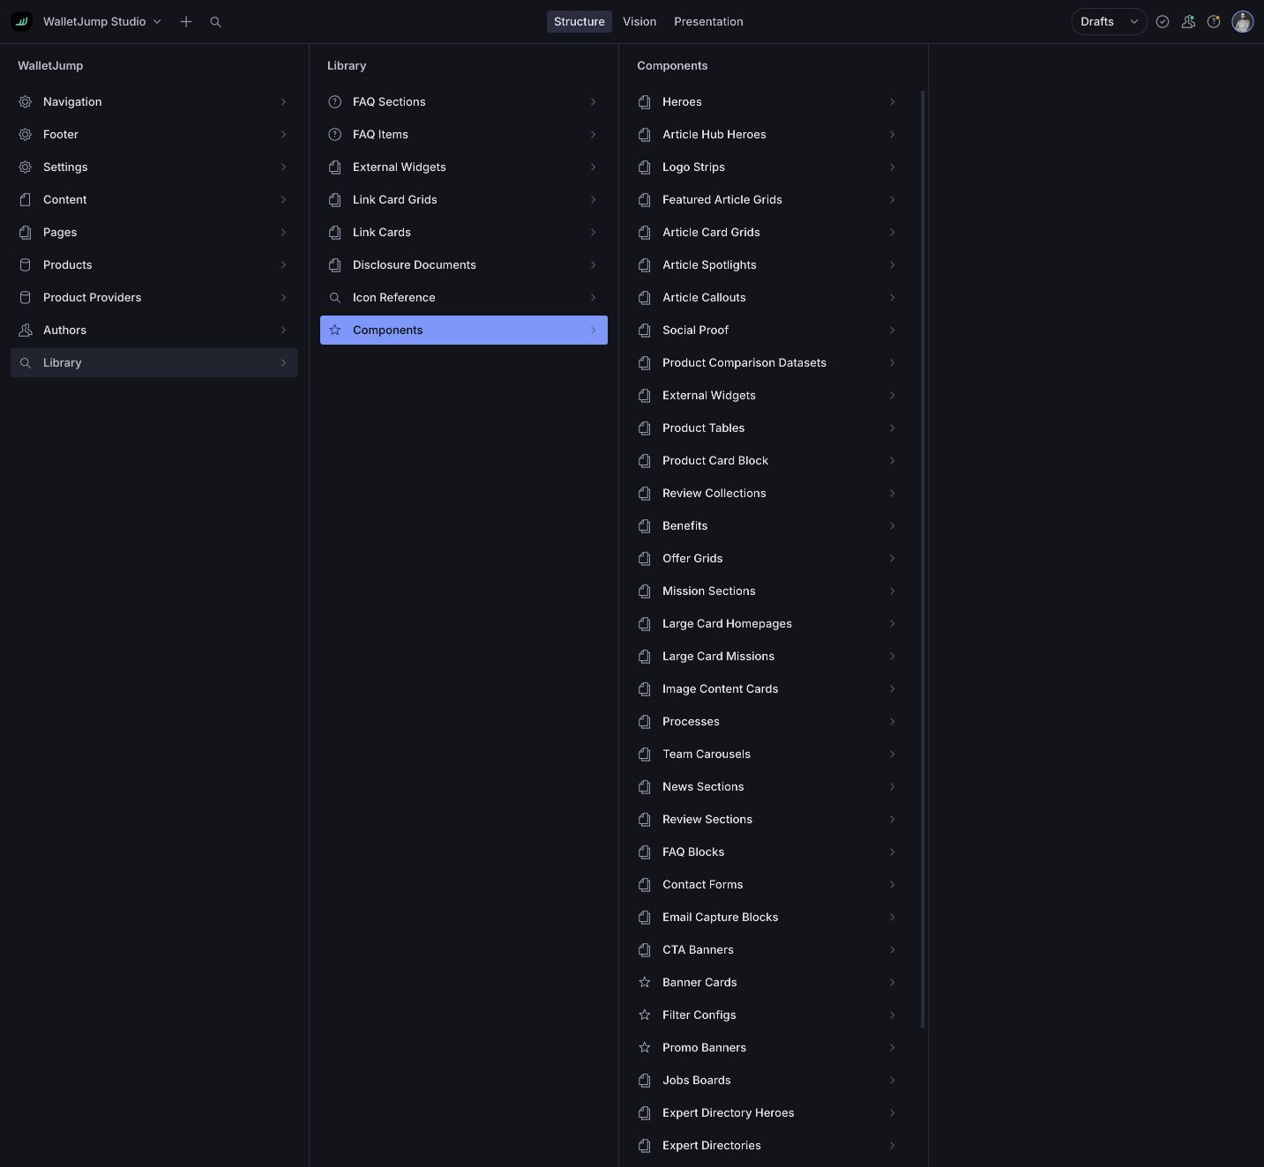Open the user avatar menu

tap(1243, 21)
